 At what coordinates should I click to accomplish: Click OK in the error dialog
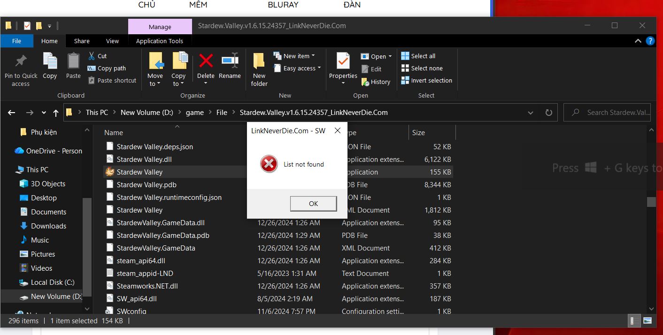313,204
